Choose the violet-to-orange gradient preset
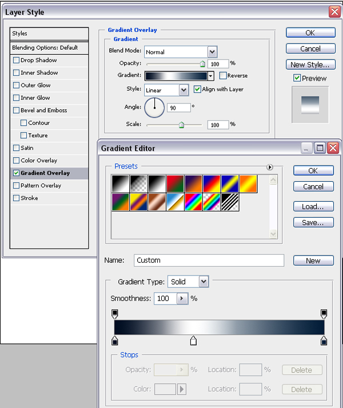The image size is (343, 408). pyautogui.click(x=193, y=183)
